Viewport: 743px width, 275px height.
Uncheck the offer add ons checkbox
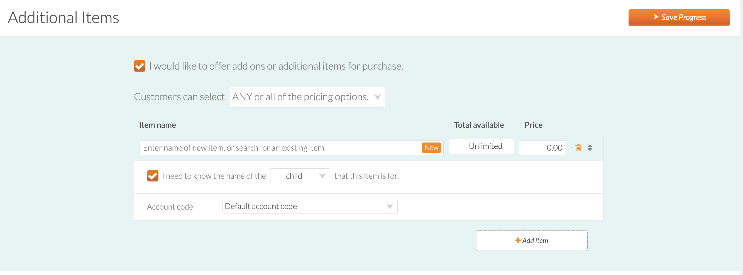click(140, 66)
